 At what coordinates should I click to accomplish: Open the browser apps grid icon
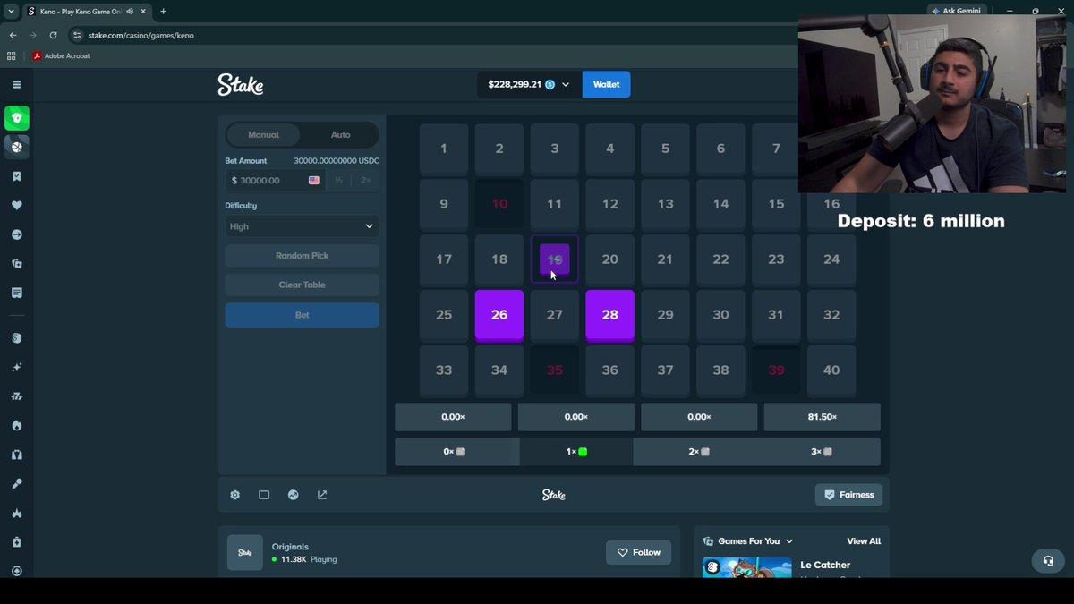[11, 55]
